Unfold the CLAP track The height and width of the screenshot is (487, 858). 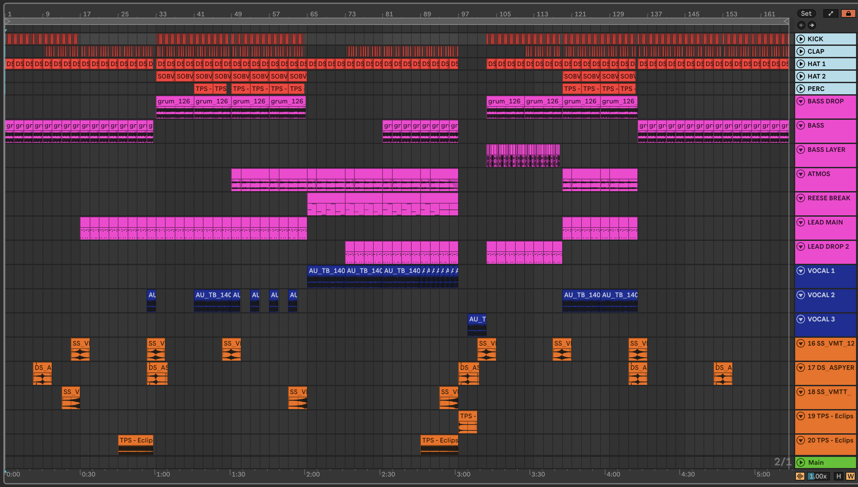pos(800,51)
